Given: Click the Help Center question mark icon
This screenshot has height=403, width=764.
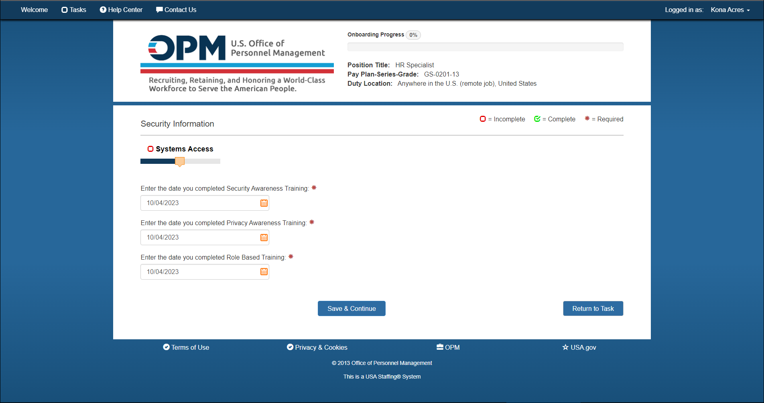Looking at the screenshot, I should point(103,10).
